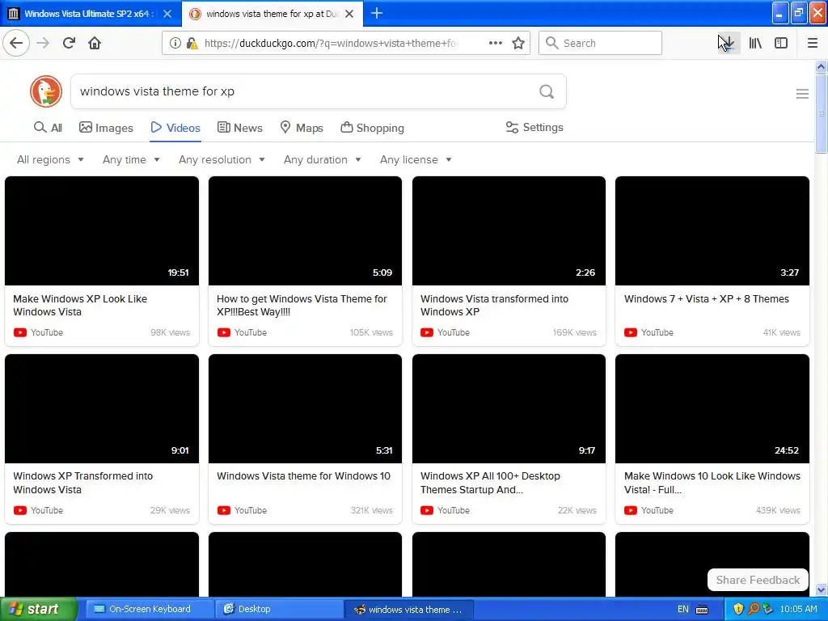Click the insecure connection lock warning icon
The image size is (828, 621).
pos(192,43)
